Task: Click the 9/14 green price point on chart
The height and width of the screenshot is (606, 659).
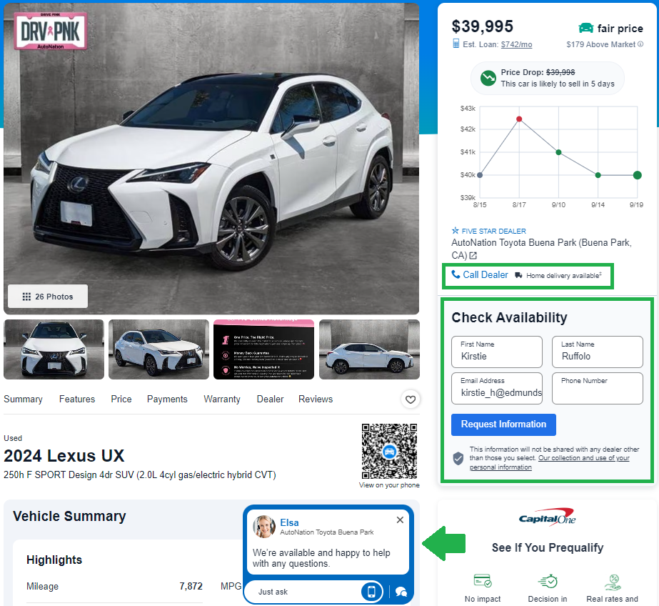Action: click(x=598, y=175)
